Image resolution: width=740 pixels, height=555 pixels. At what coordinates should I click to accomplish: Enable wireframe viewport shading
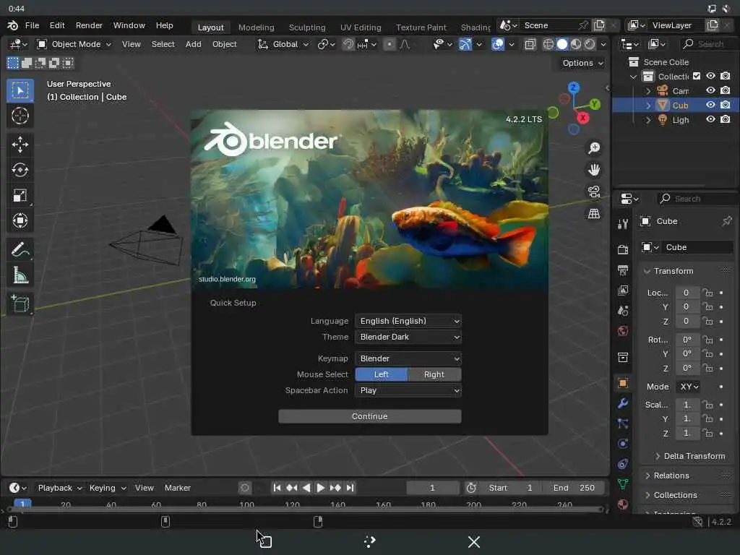(x=548, y=44)
